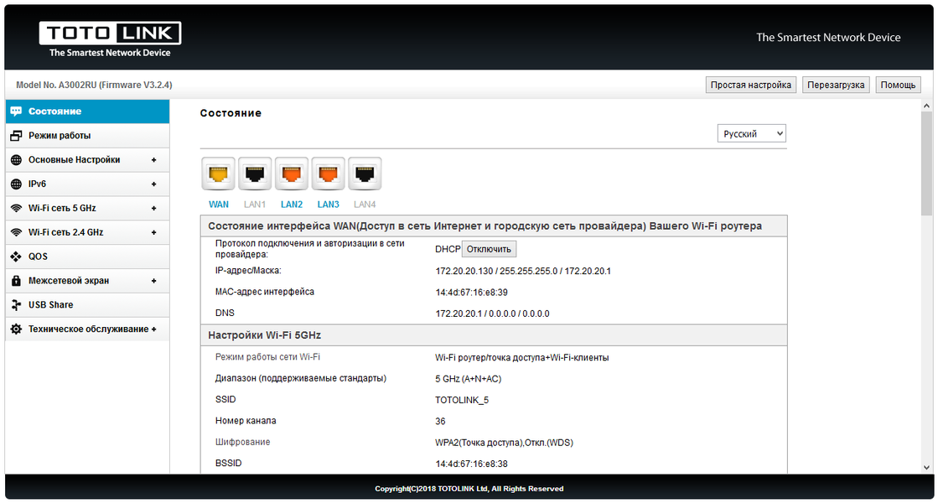Viewport: 938px width, 503px height.
Task: Click the LAN1 port label
Action: point(255,205)
